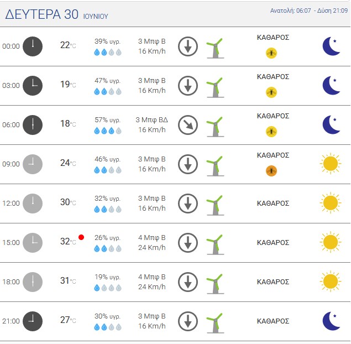
Task: Click the yellow mosquito icon at 03:00
Action: coord(271,92)
